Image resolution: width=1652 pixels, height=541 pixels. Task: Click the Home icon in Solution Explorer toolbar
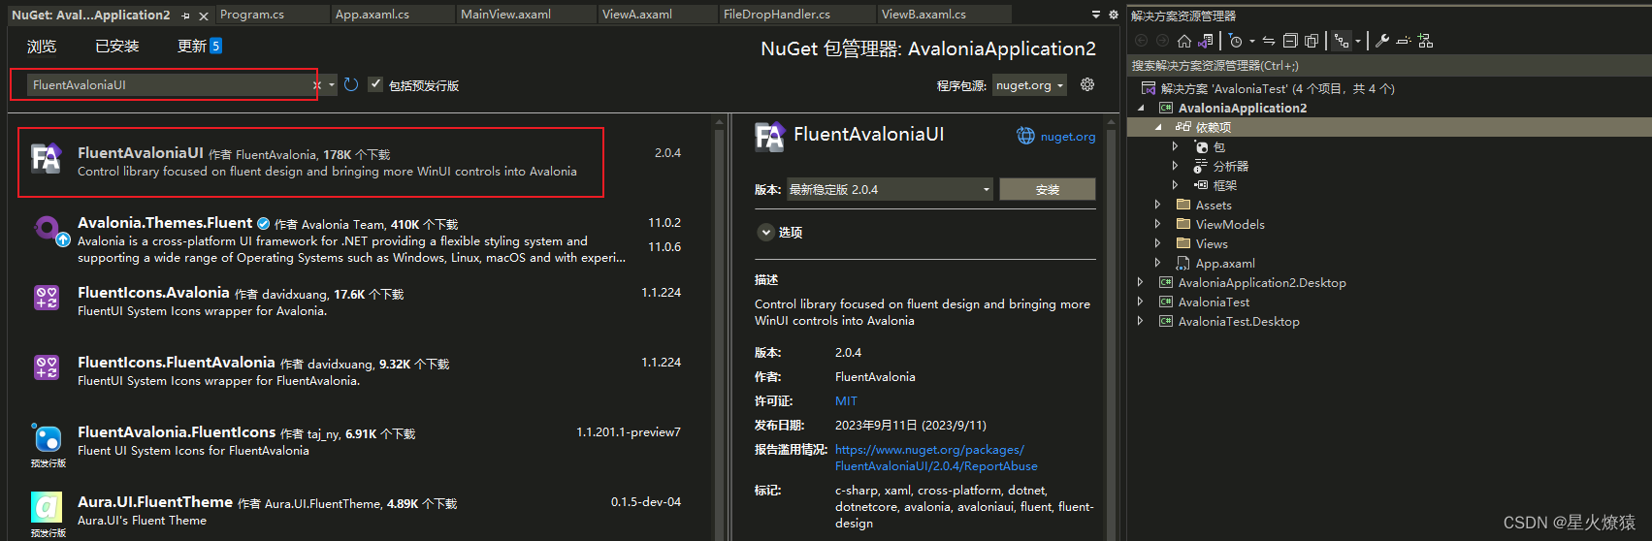click(1184, 41)
